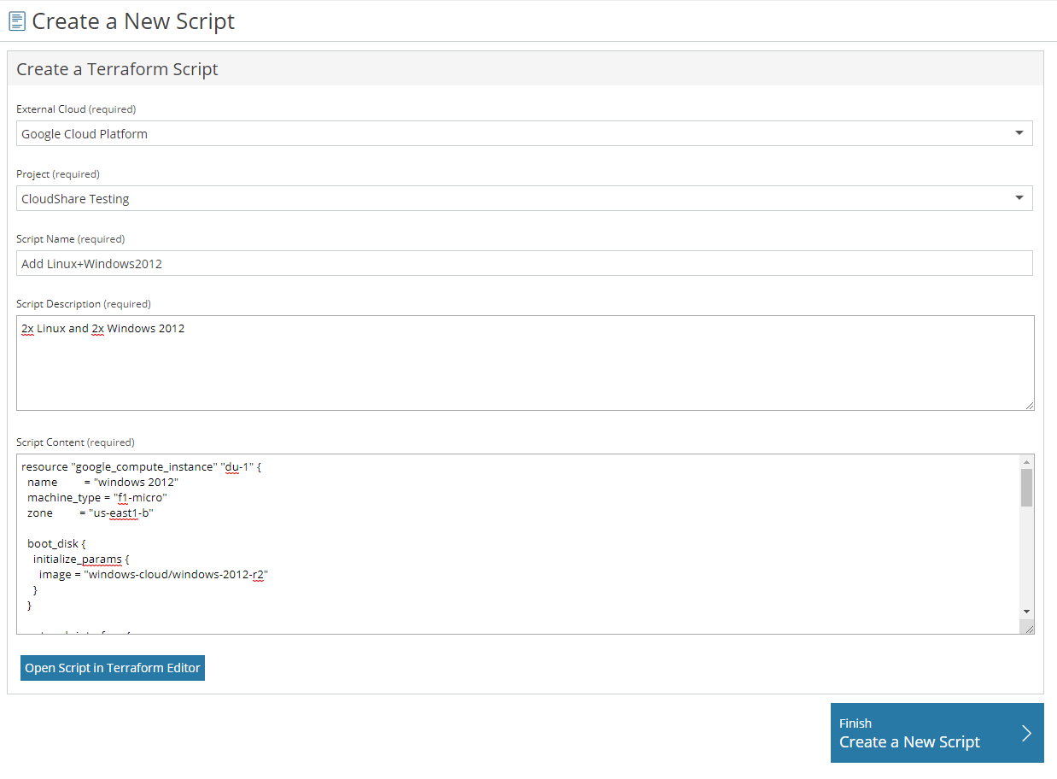Click the 'Project (required)' label

pyautogui.click(x=58, y=174)
